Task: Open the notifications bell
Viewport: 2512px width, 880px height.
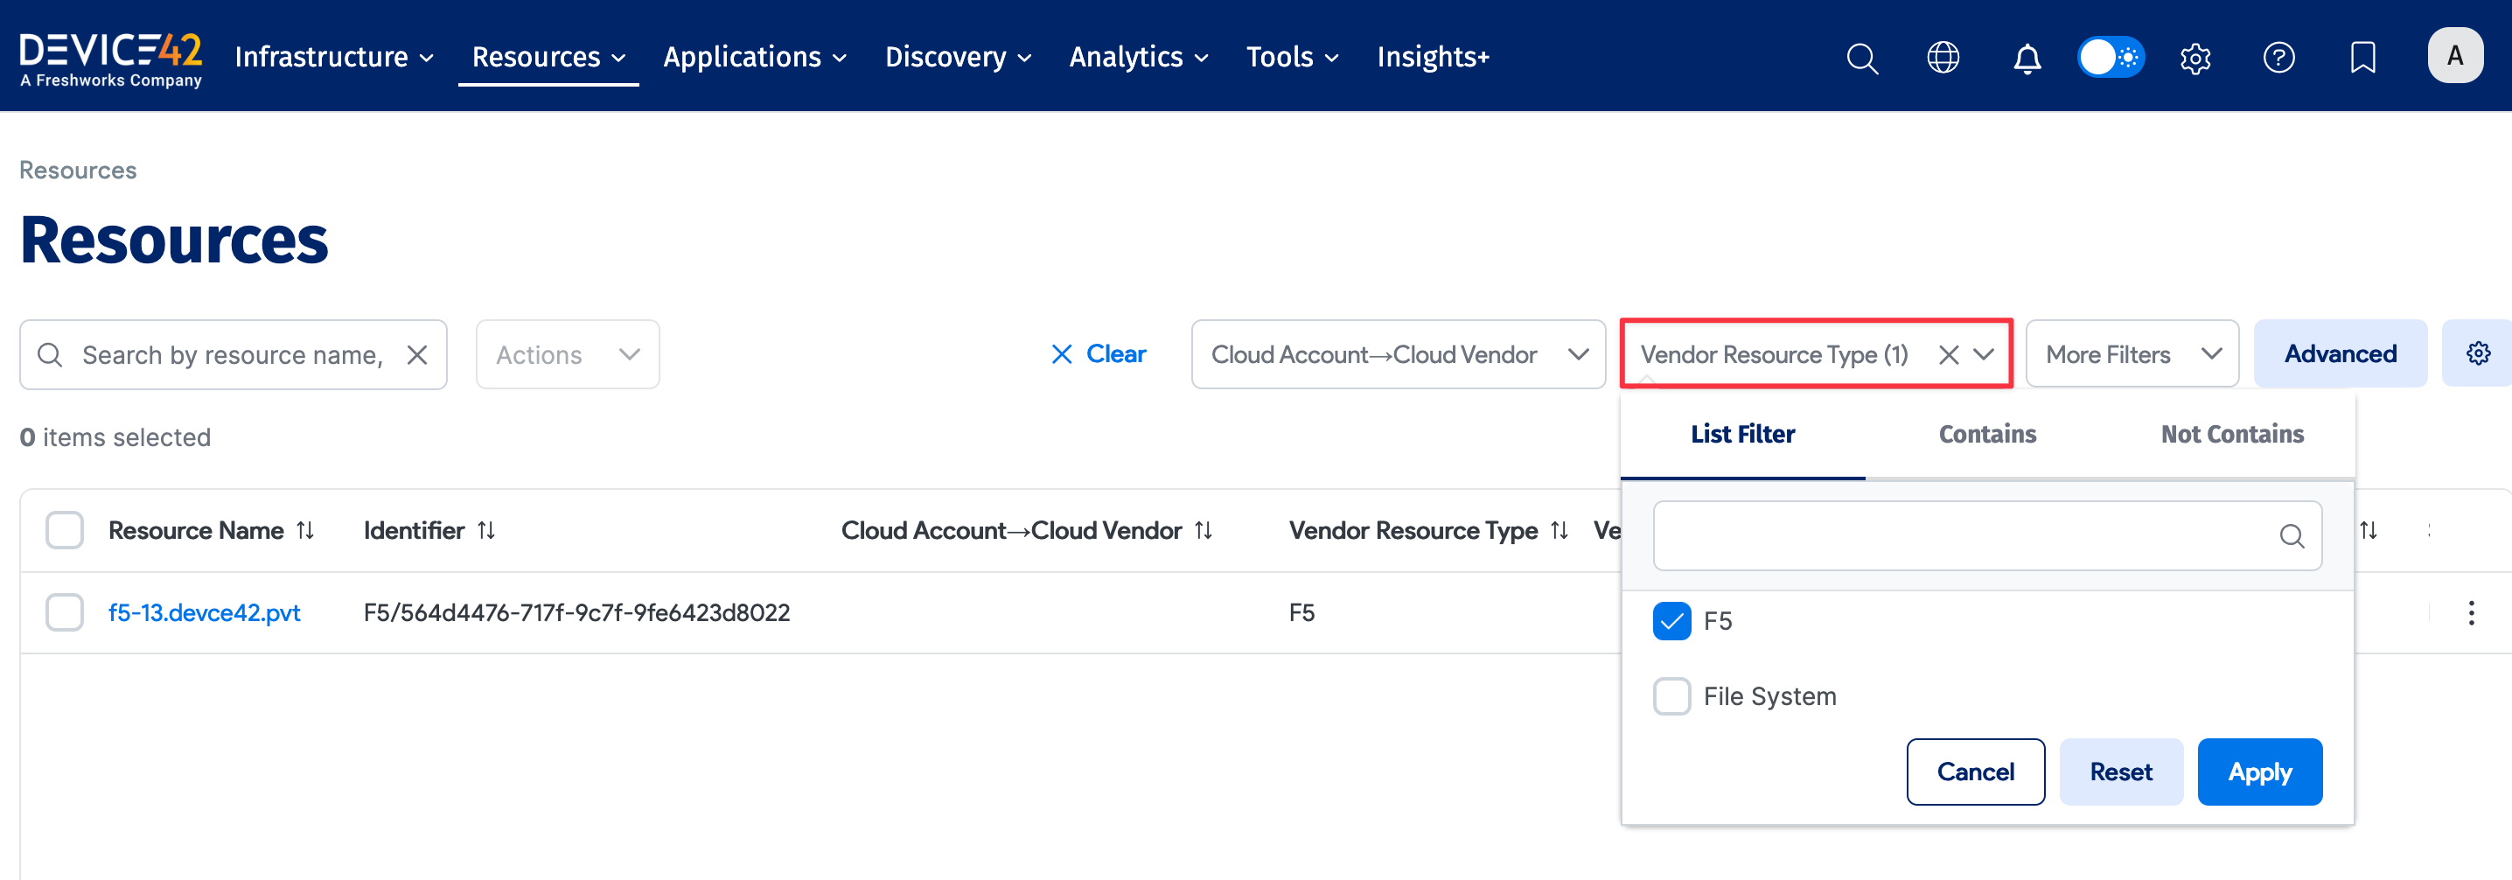Action: pyautogui.click(x=2027, y=58)
